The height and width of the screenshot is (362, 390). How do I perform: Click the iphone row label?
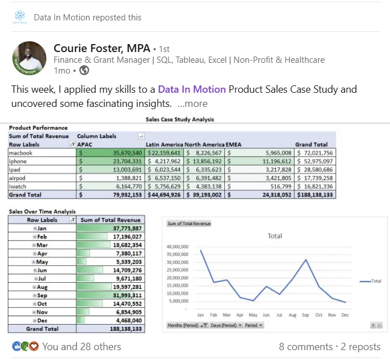pyautogui.click(x=42, y=161)
